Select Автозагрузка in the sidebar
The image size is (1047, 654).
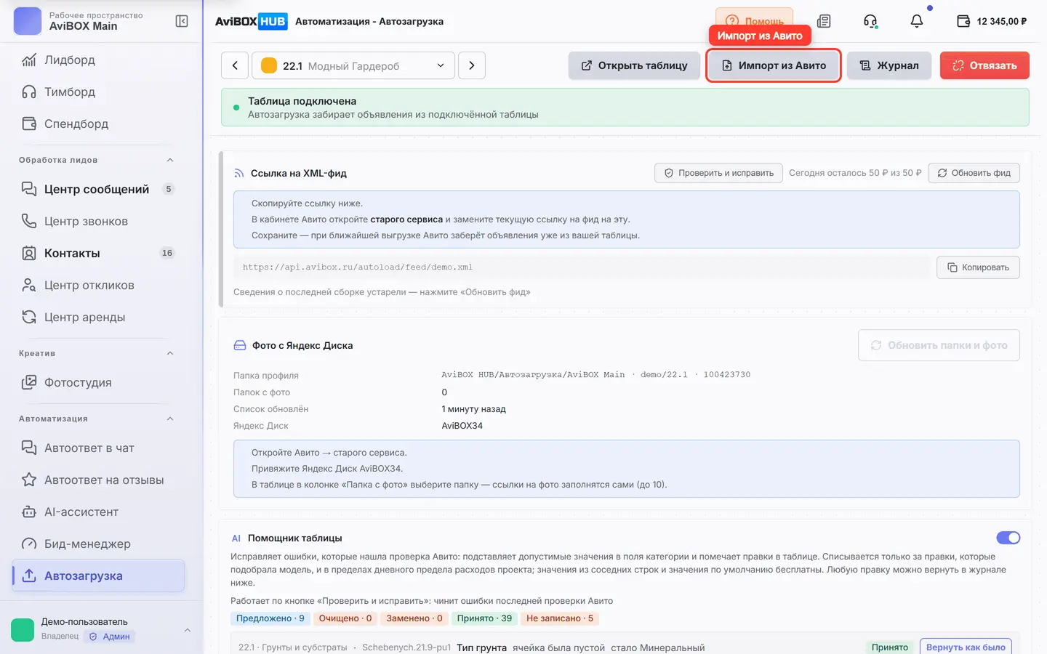click(x=99, y=576)
